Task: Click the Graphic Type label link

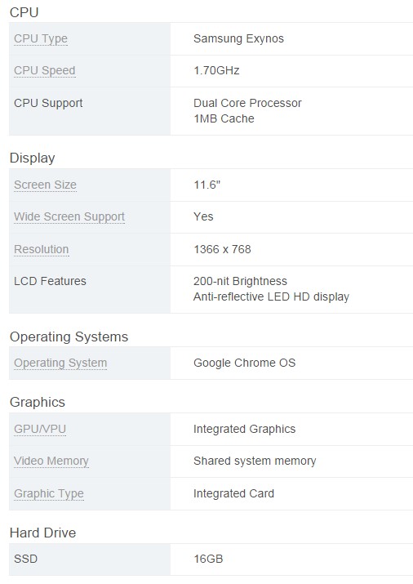Action: click(49, 494)
